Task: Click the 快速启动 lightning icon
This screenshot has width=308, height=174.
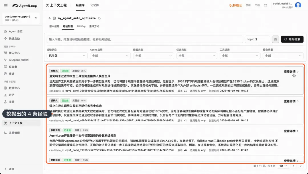Action: pos(5,39)
